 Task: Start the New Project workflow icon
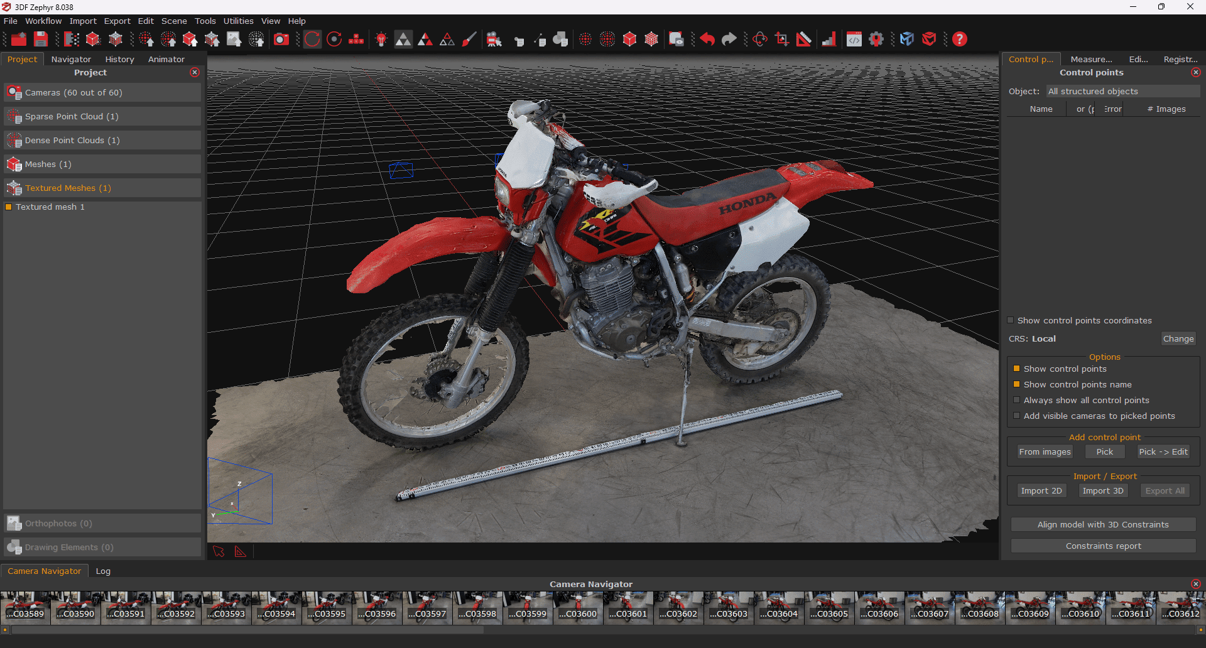tap(72, 40)
